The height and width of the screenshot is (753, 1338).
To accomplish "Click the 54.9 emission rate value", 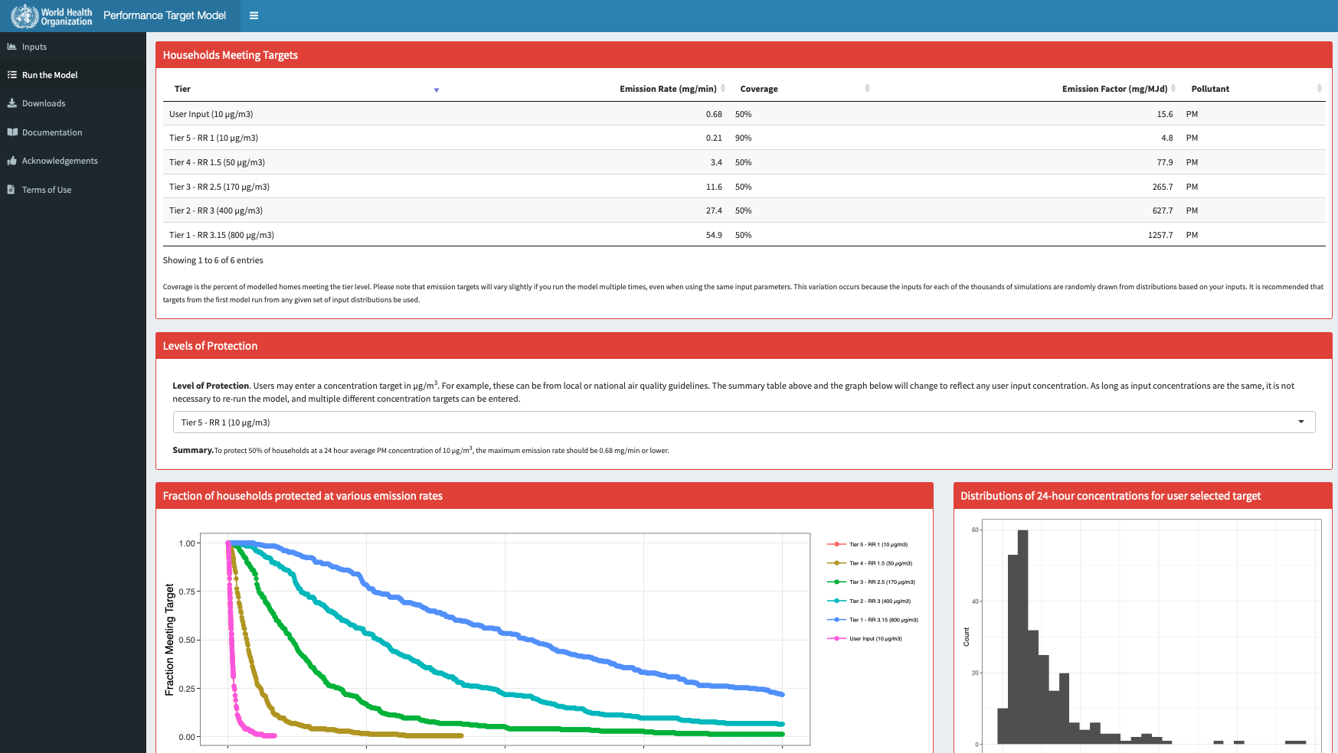I will (x=714, y=235).
